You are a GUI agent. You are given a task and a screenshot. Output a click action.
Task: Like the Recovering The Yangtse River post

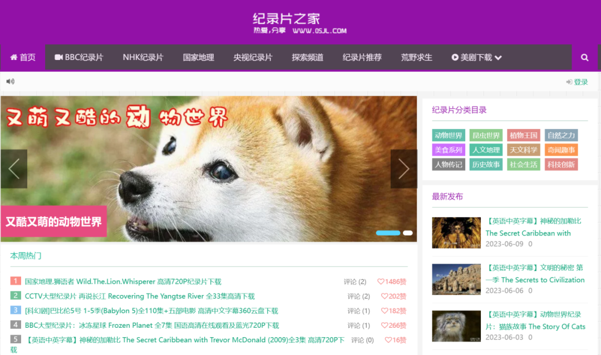click(x=393, y=296)
